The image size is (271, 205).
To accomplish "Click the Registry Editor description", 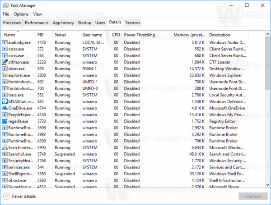I will pos(222,121).
